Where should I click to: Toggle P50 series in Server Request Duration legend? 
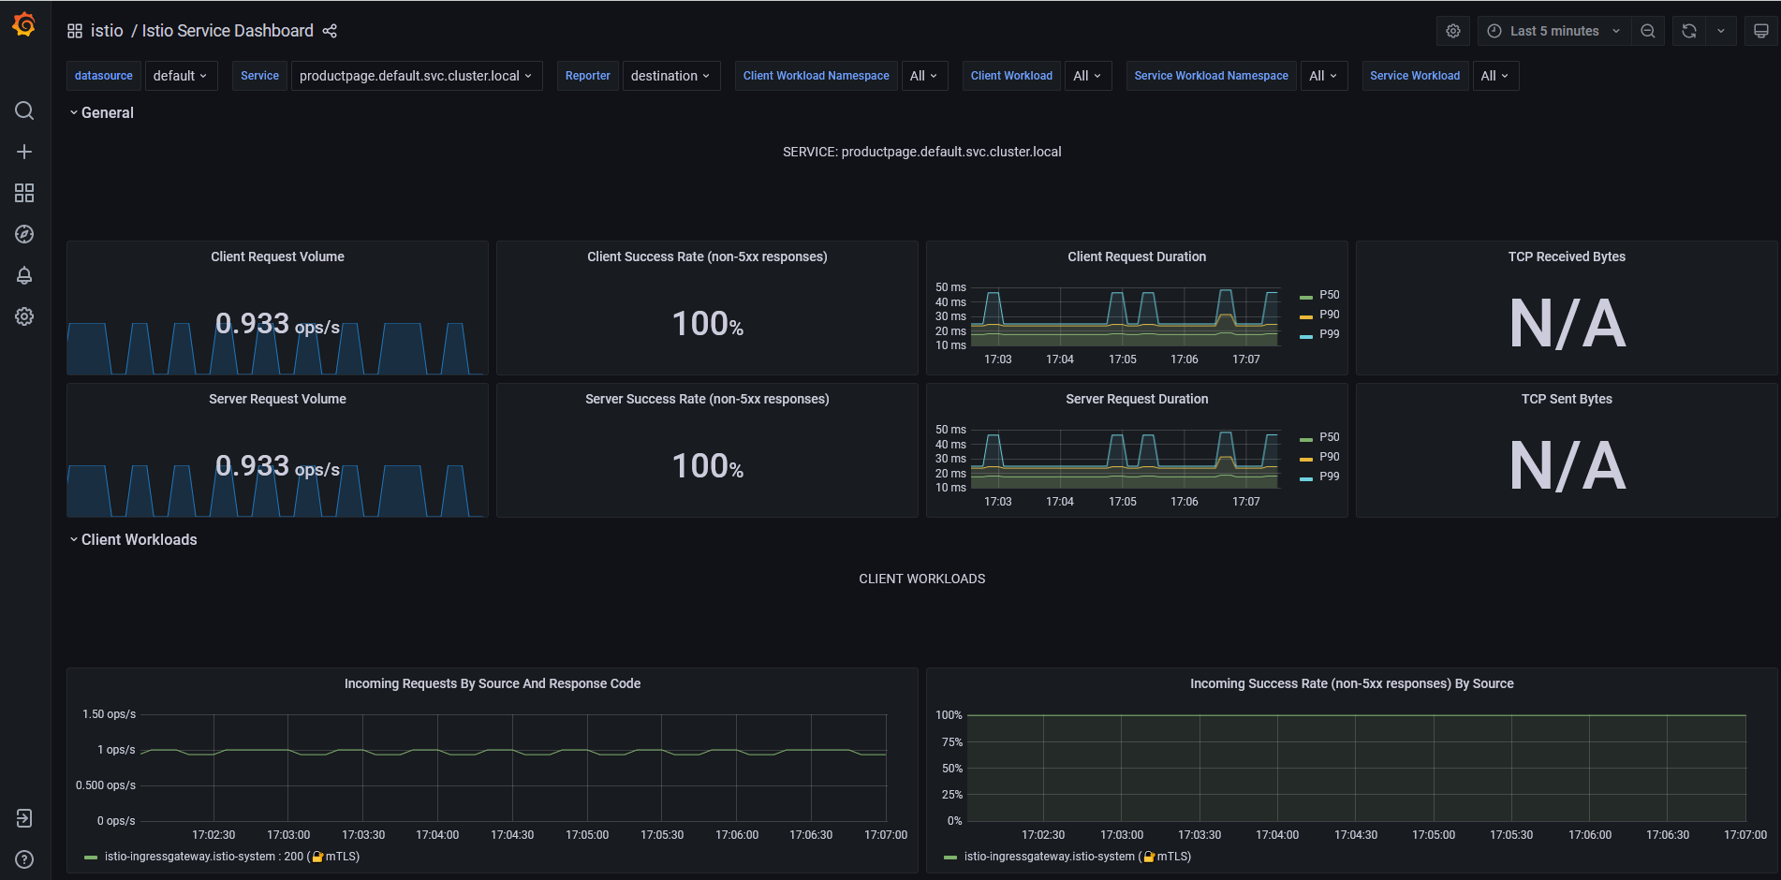point(1329,437)
